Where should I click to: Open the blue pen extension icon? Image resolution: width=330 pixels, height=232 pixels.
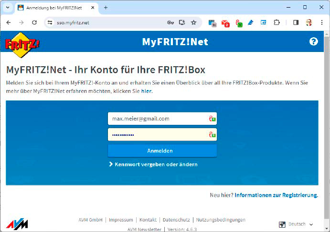pos(250,22)
